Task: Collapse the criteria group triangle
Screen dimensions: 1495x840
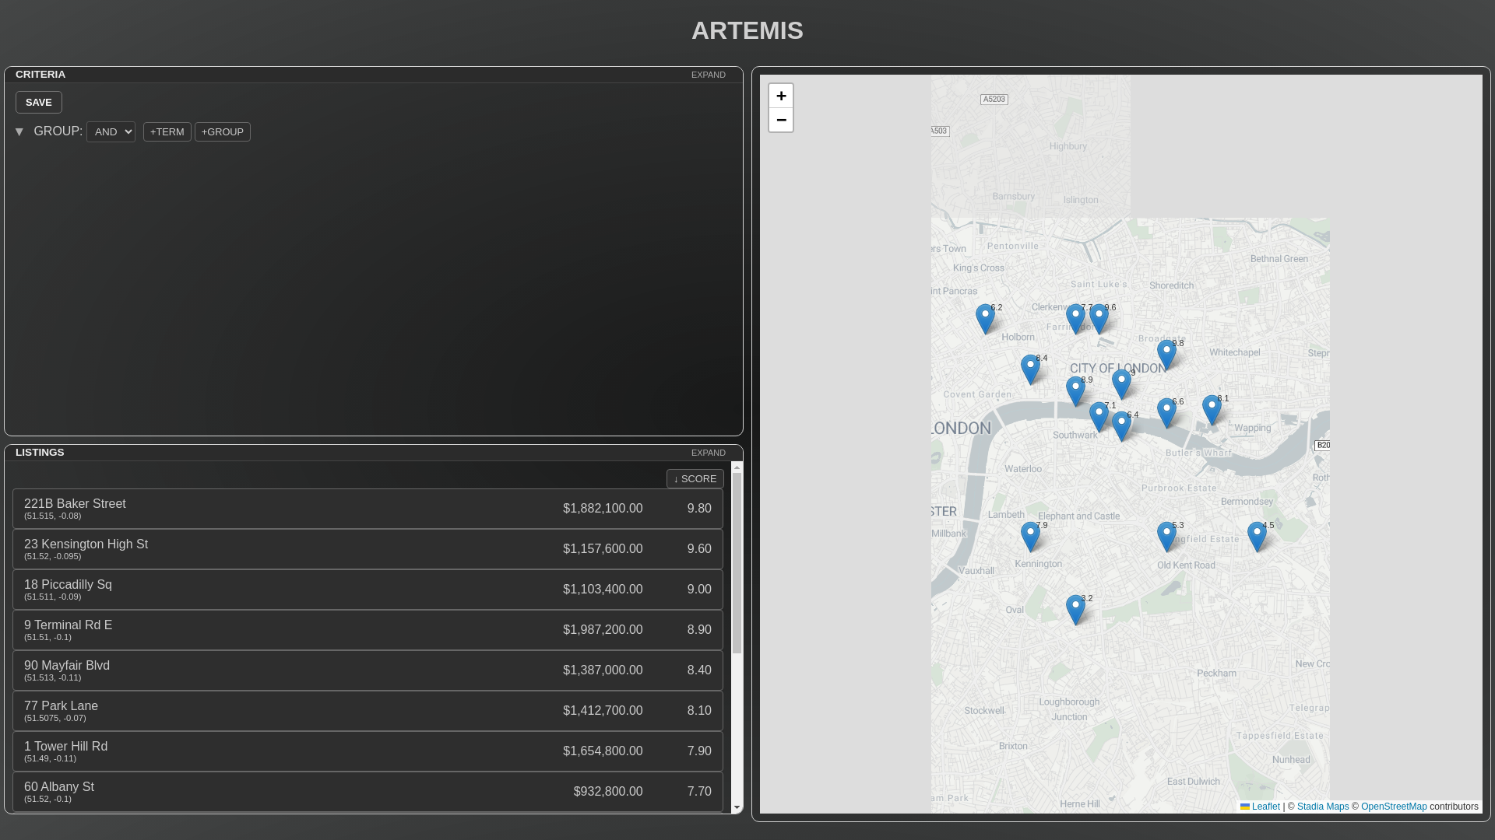Action: coord(19,132)
